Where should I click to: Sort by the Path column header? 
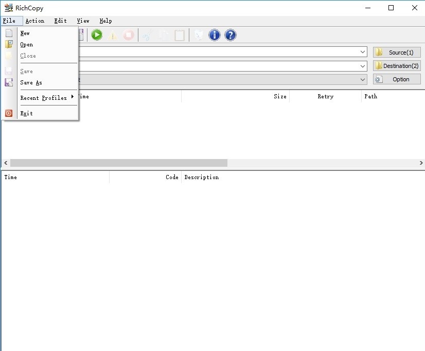click(x=393, y=96)
